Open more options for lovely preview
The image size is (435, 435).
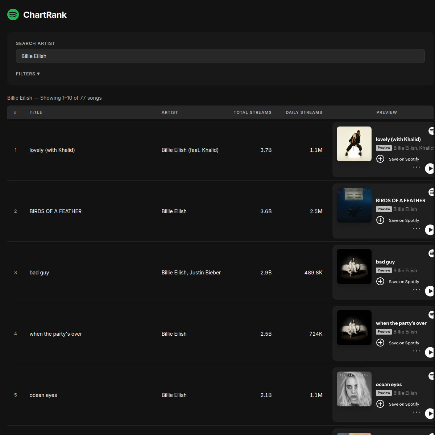417,167
